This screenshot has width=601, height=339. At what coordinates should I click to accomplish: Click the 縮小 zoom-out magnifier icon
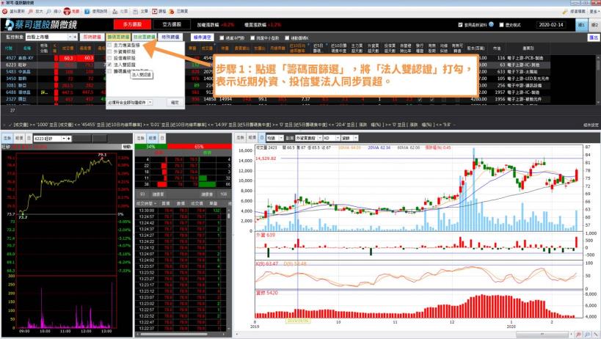[48, 12]
